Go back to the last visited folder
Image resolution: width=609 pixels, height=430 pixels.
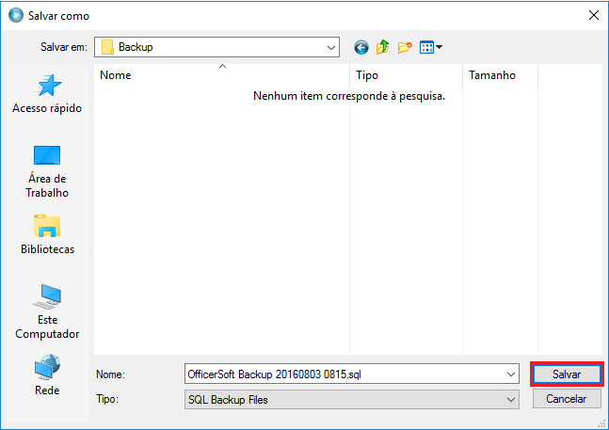pyautogui.click(x=361, y=47)
